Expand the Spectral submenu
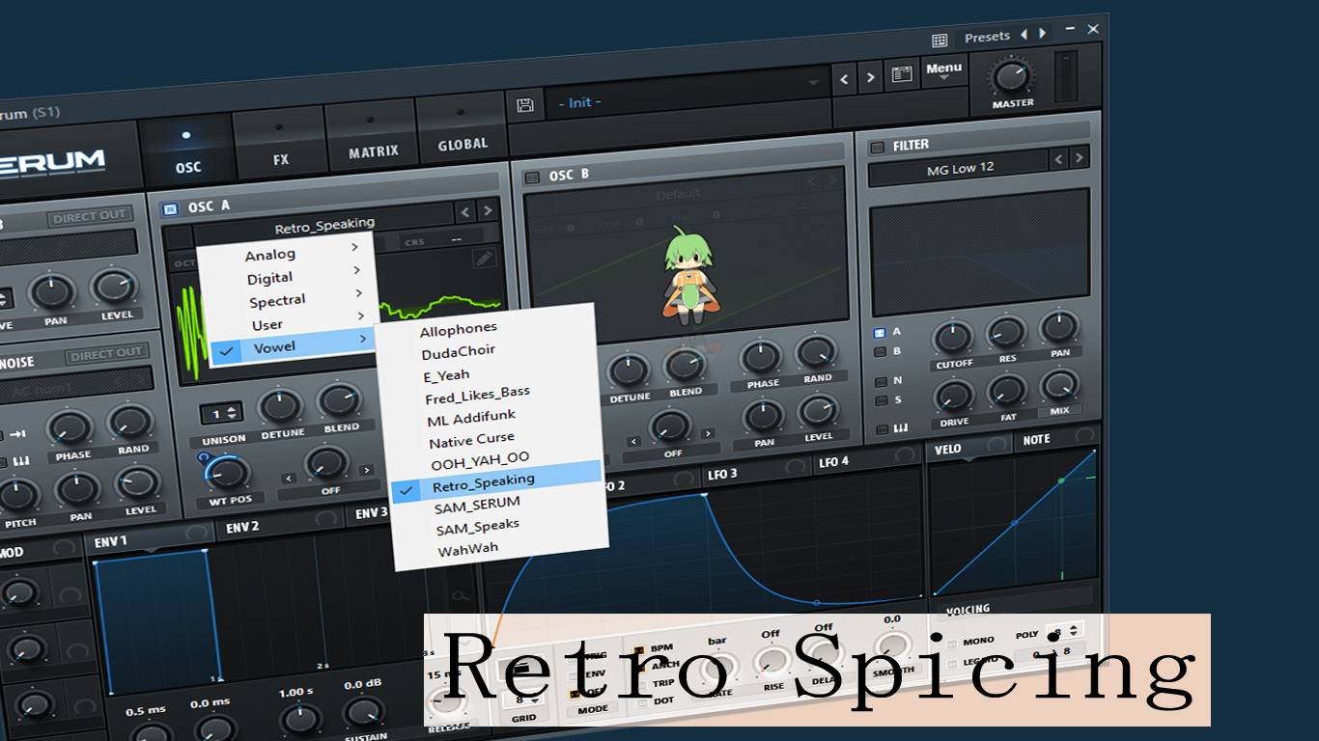The image size is (1319, 741). pos(288,300)
